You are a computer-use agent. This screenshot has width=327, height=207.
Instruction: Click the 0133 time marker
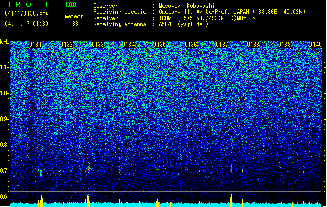pyautogui.click(x=98, y=45)
